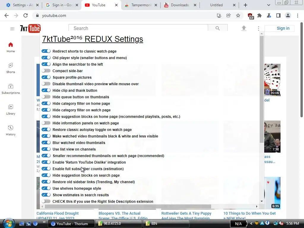Enable Compact side-bar

(46, 71)
